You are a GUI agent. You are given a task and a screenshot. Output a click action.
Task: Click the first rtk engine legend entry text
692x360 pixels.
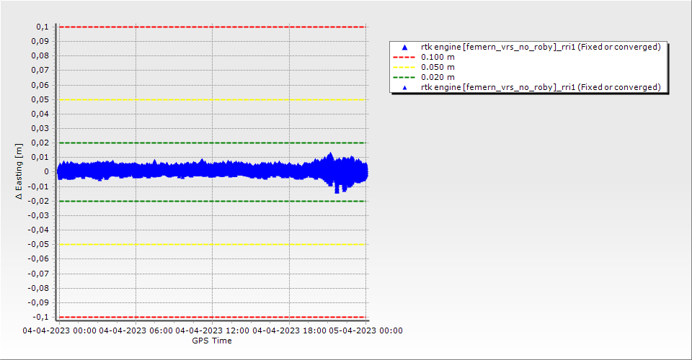point(541,47)
